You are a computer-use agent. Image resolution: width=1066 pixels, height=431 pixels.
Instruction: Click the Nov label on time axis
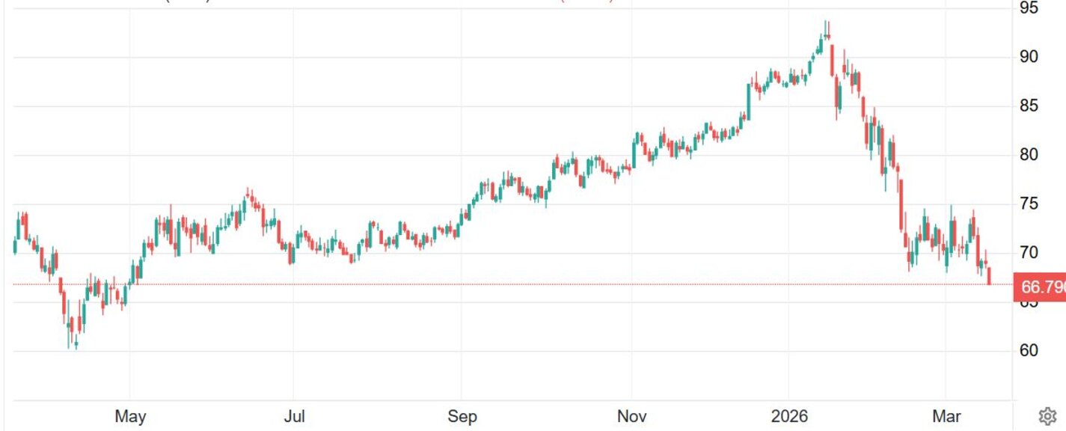click(x=631, y=417)
